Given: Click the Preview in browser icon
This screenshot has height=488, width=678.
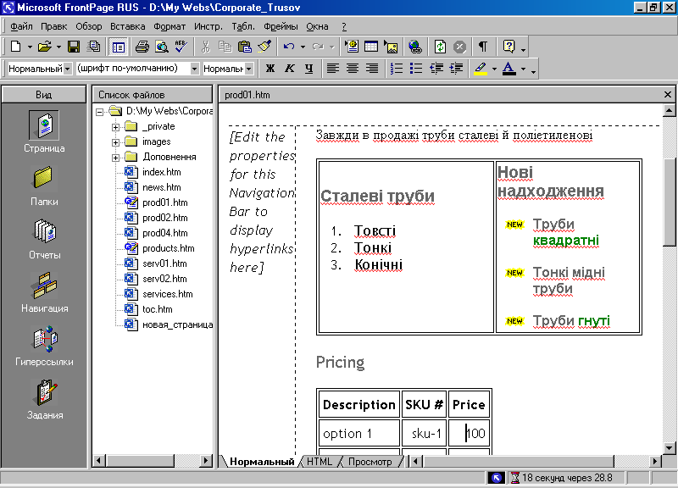Looking at the screenshot, I should tap(162, 47).
